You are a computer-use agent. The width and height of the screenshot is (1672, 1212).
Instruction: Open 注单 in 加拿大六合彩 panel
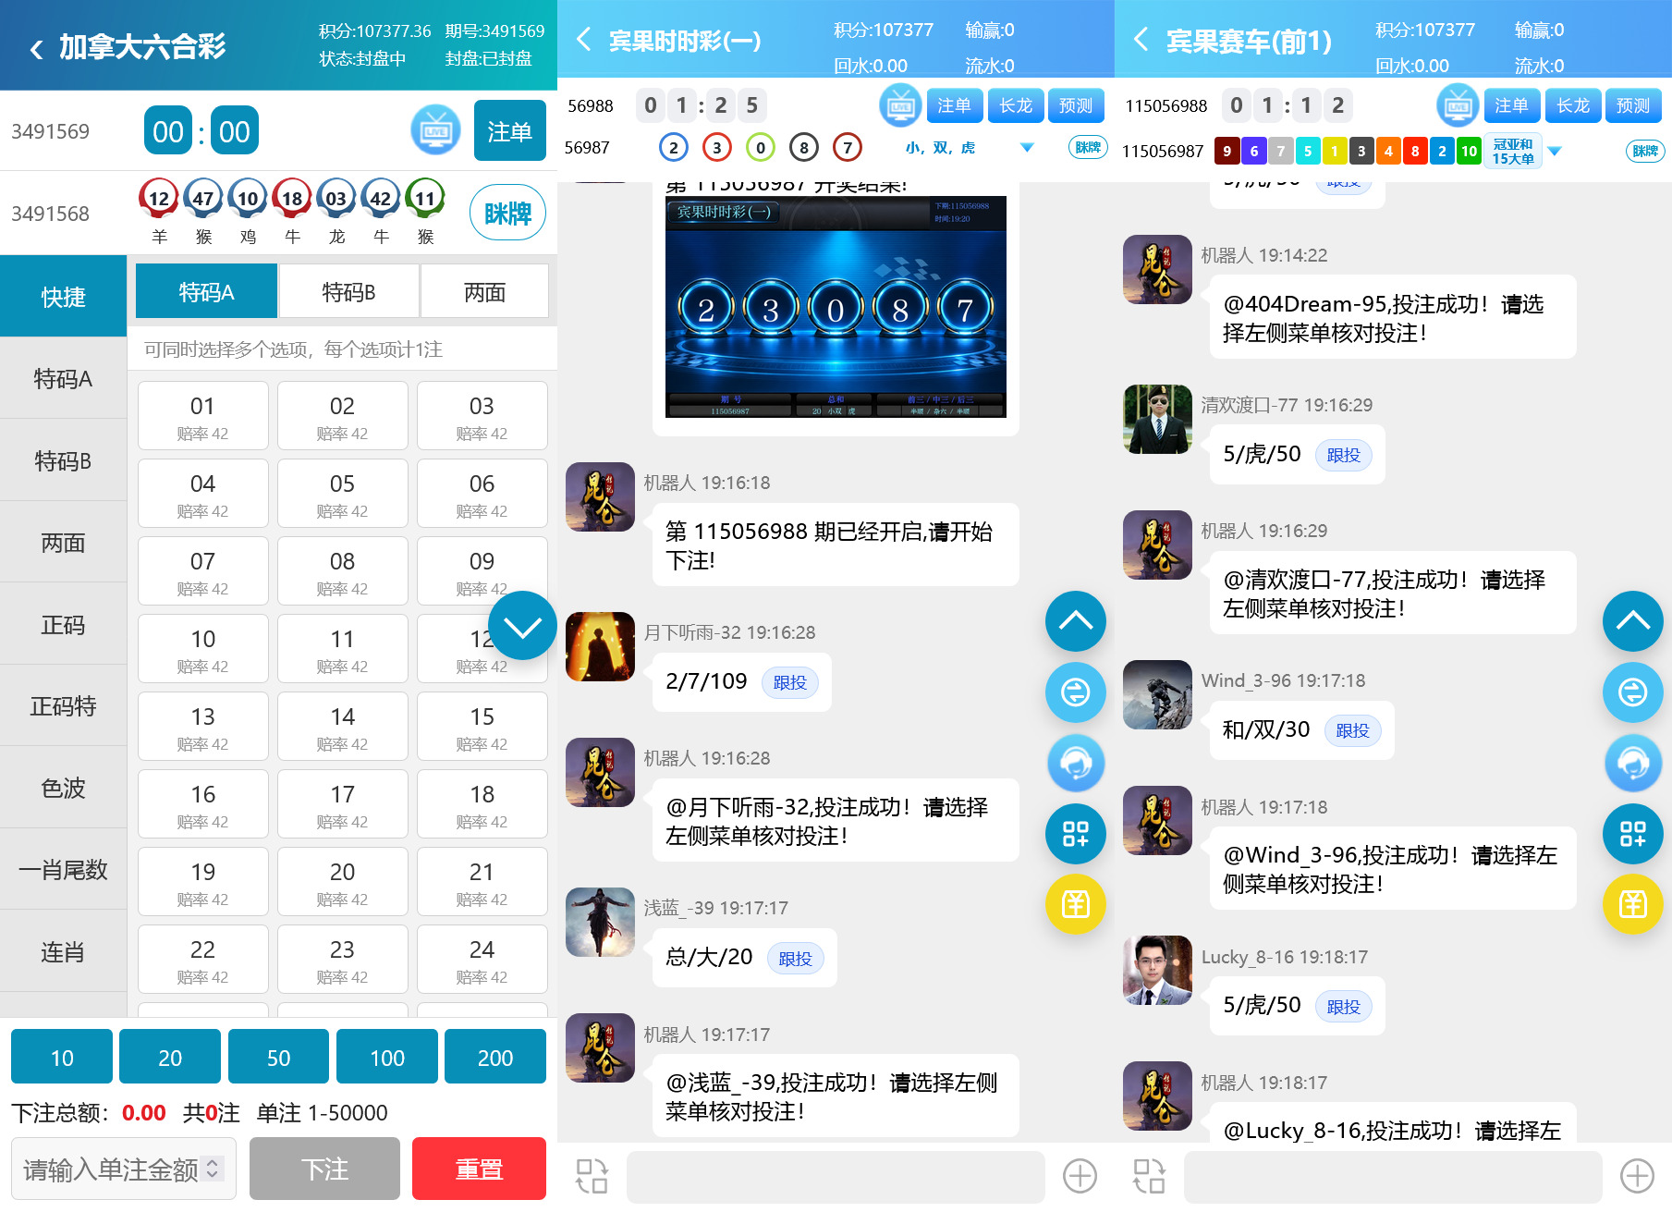coord(510,131)
